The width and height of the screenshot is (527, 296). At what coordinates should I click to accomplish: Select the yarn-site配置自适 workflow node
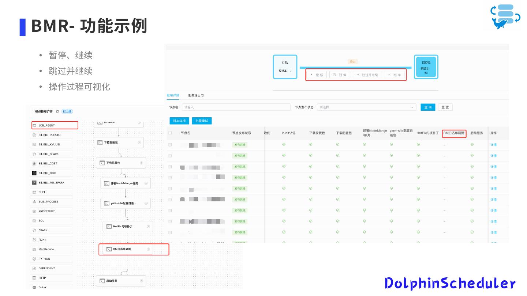pos(126,203)
